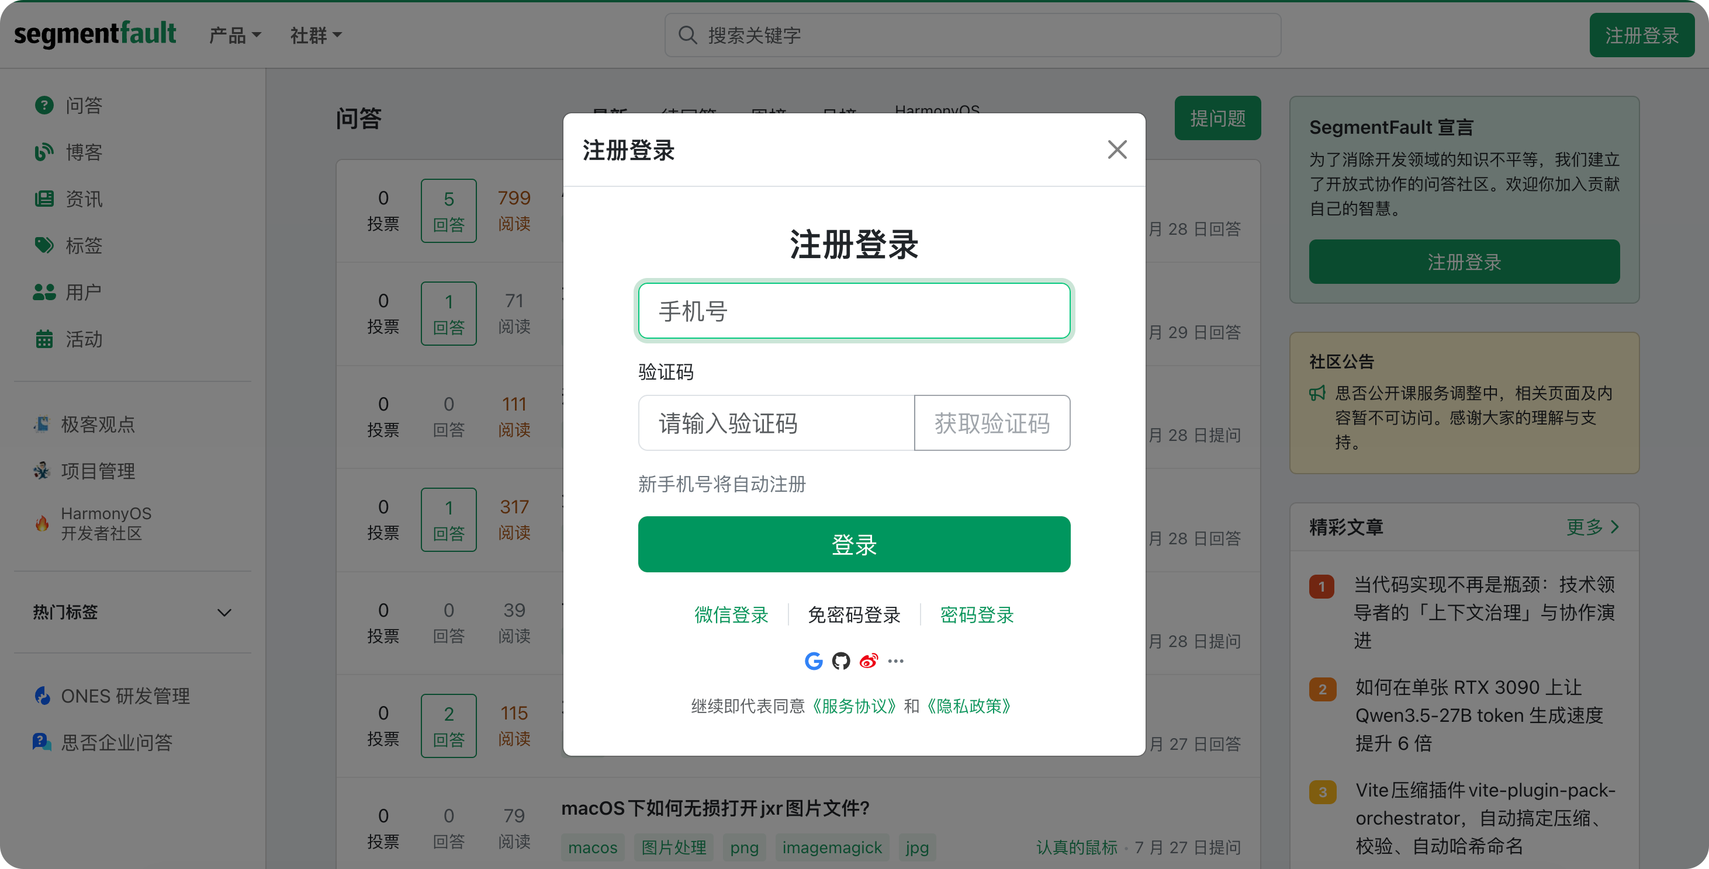Click the 活动 calendar icon in the sidebar
The height and width of the screenshot is (869, 1709).
click(44, 339)
